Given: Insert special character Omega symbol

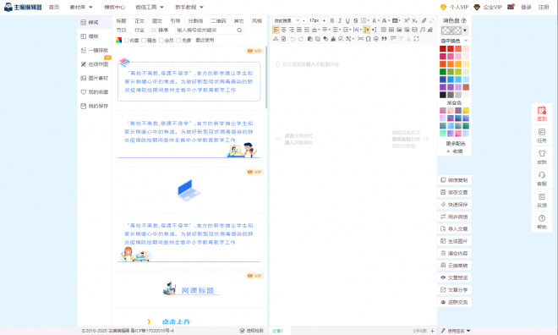Looking at the screenshot, I should click(x=369, y=39).
